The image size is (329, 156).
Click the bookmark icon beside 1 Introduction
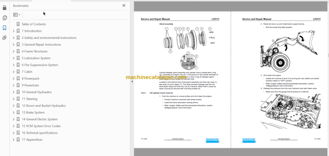18,31
